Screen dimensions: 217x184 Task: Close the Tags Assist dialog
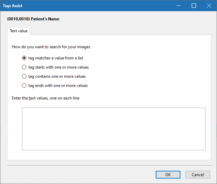pos(209,6)
